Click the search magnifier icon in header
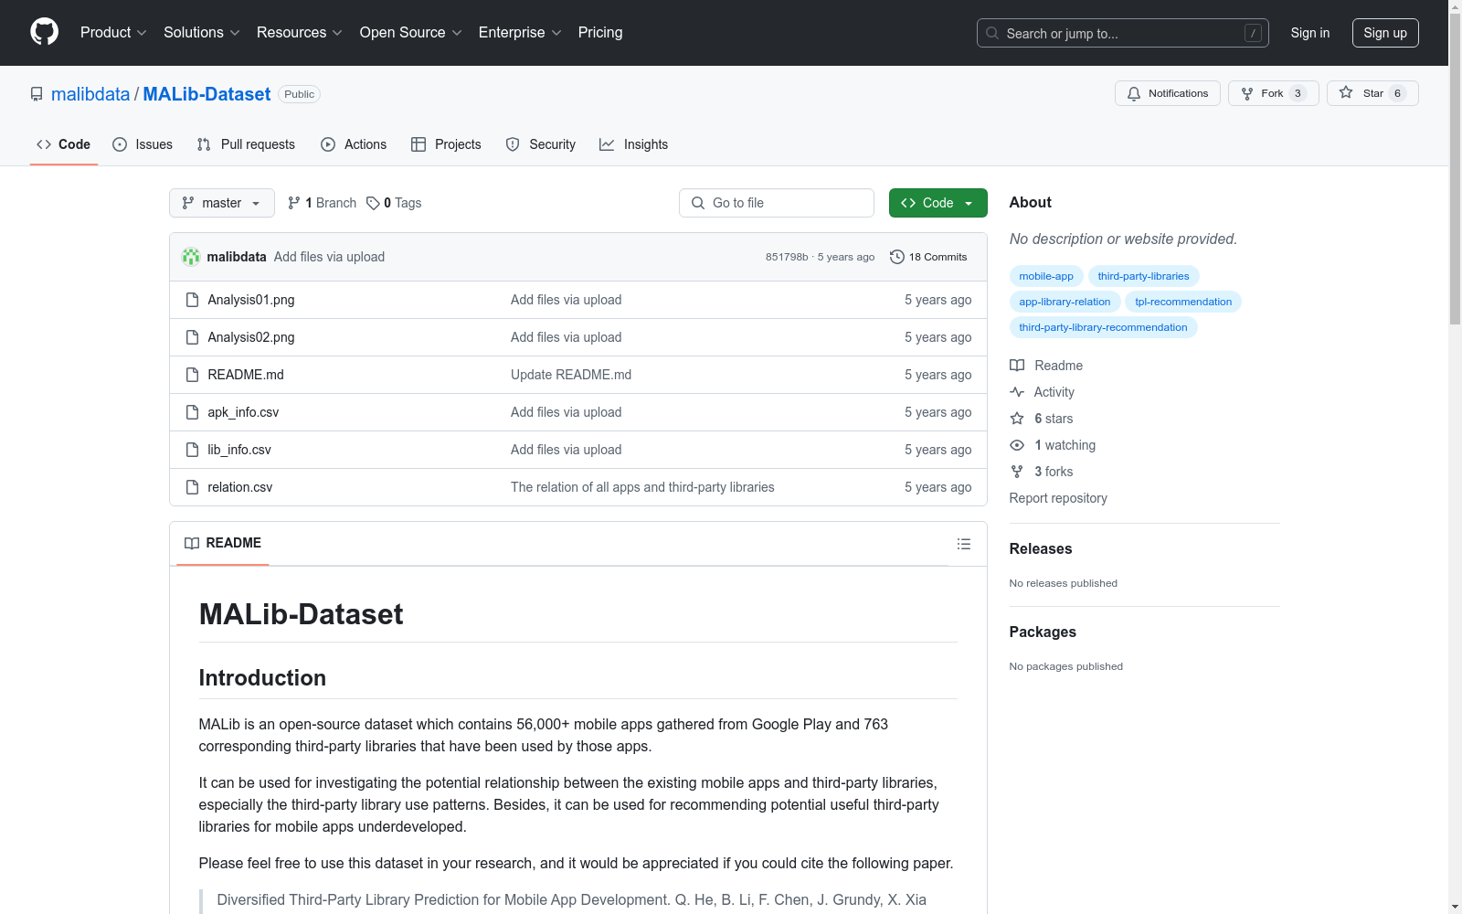This screenshot has height=914, width=1462. [992, 33]
